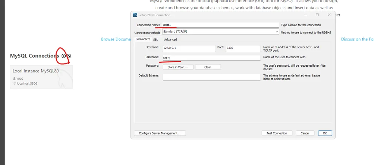
Task: Click the Username field containing scott
Action: point(211,58)
